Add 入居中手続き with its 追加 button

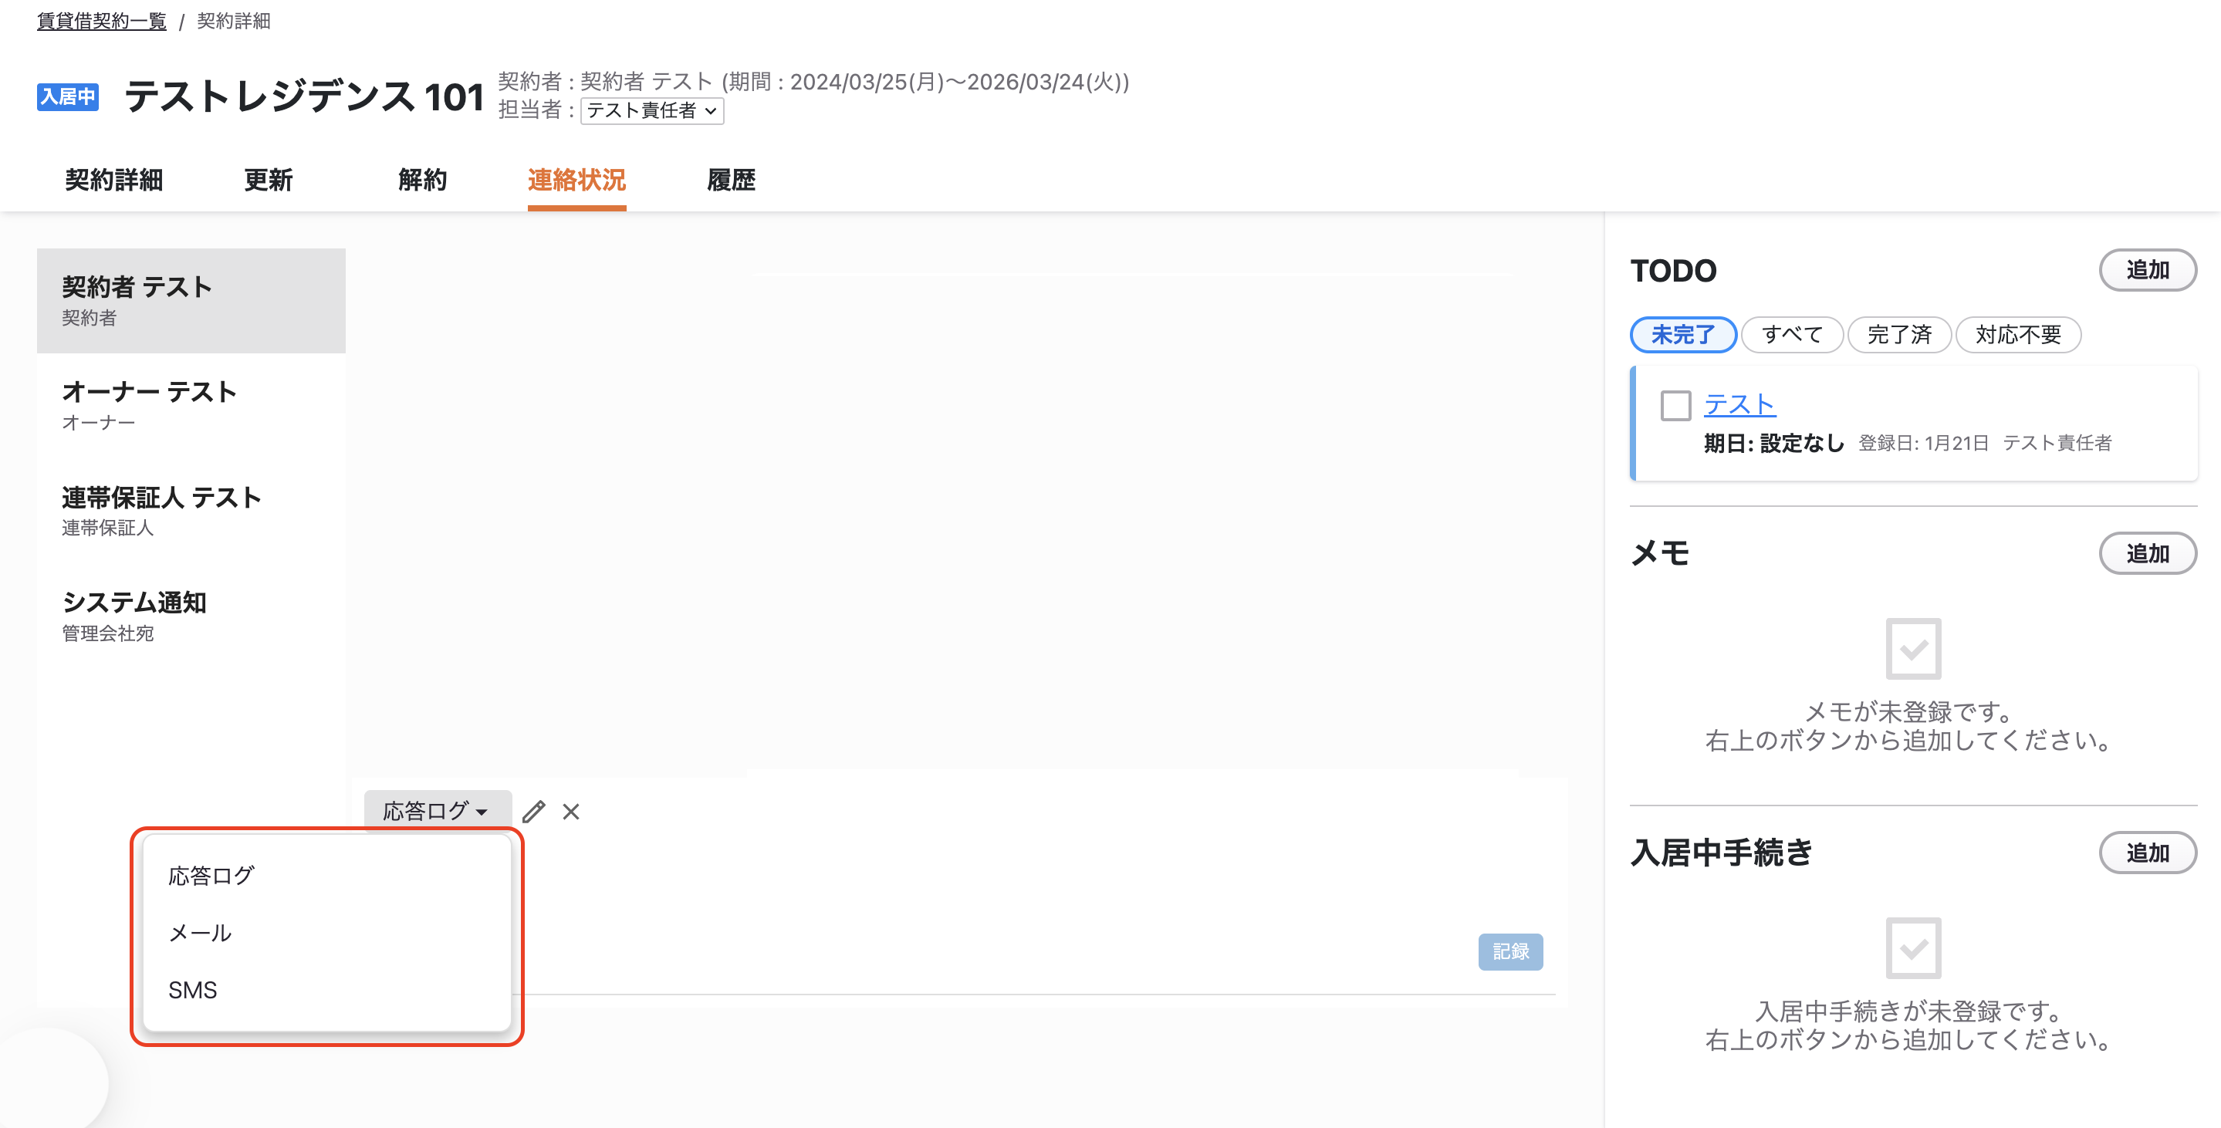(x=2147, y=853)
